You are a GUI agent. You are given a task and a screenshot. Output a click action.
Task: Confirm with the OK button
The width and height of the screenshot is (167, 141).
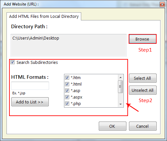coord(112,126)
